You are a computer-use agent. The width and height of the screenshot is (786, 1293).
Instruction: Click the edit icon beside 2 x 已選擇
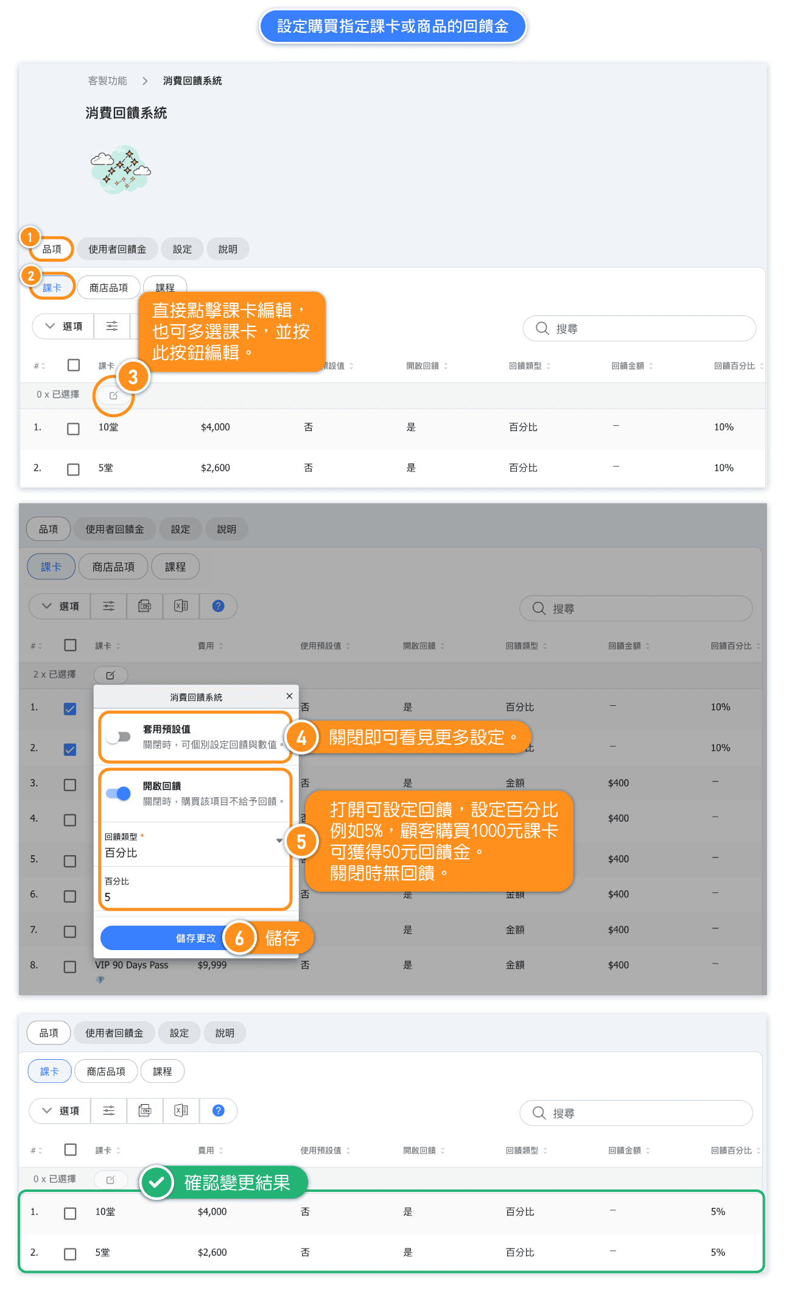coord(110,675)
